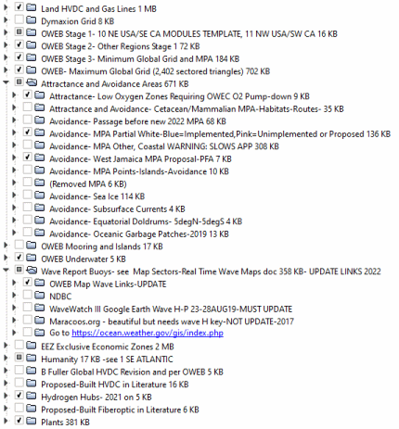Expand OWEB Underwater folder arrow
This screenshot has height=429, width=399.
6,258
